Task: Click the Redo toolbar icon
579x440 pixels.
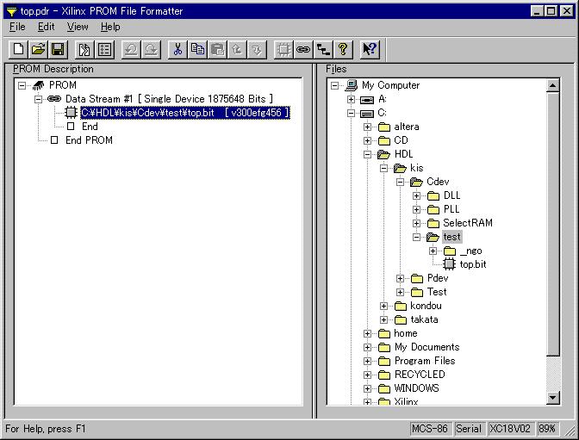Action: [151, 49]
